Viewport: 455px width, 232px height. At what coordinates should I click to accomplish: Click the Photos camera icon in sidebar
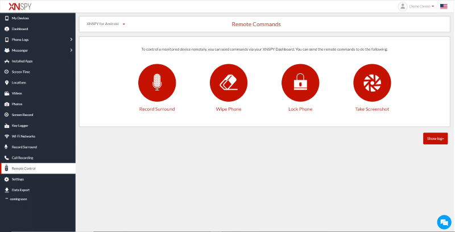pos(7,104)
